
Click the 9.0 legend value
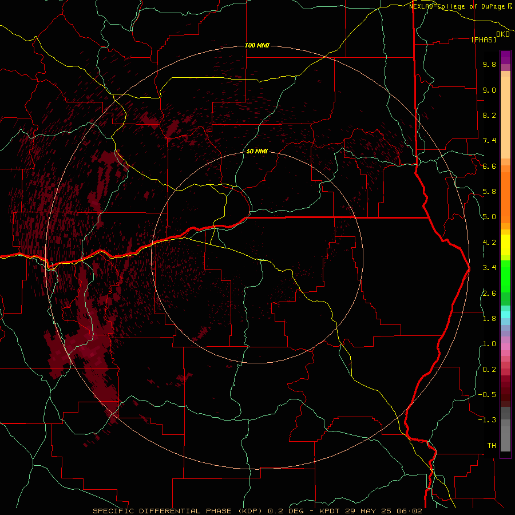(x=489, y=90)
